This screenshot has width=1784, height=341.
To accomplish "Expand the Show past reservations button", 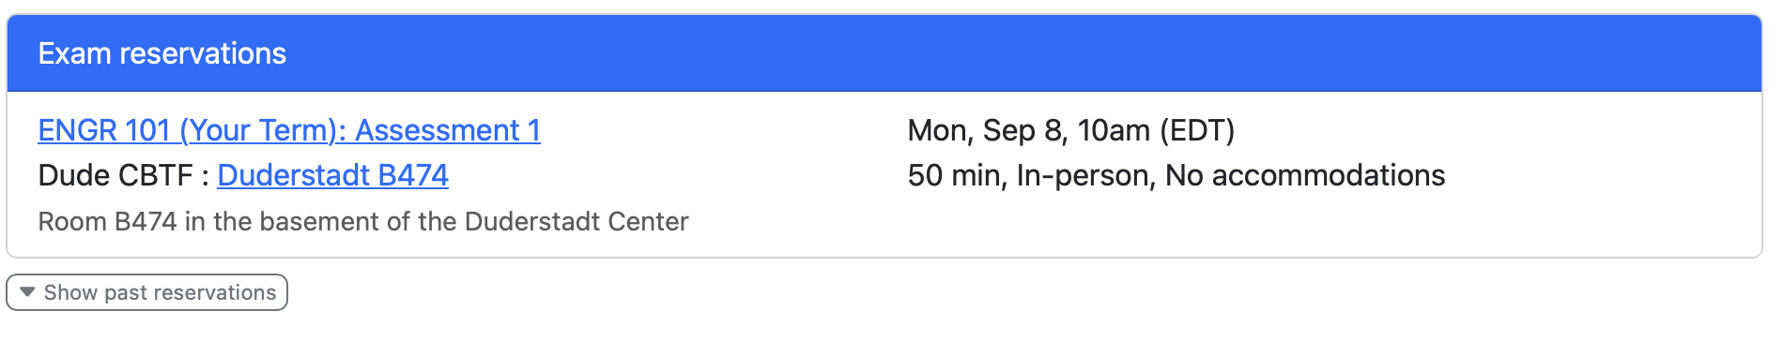I will click(146, 292).
